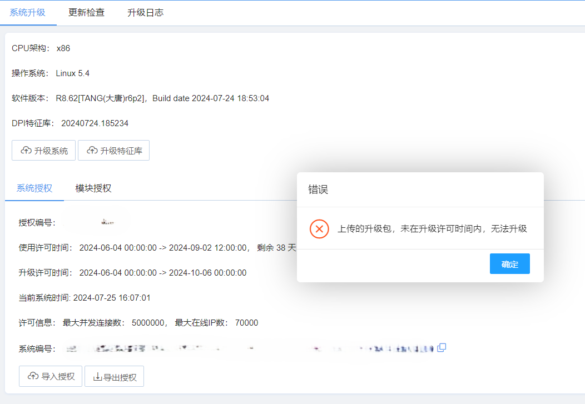Image resolution: width=585 pixels, height=404 pixels.
Task: Click the 导入授权 button
Action: coord(50,376)
